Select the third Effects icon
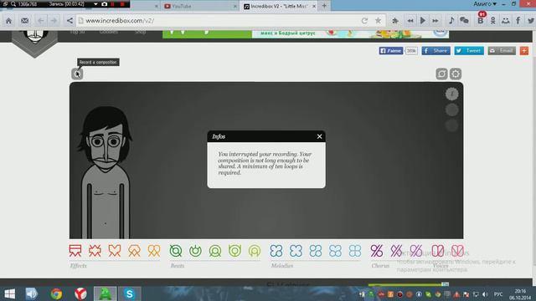This screenshot has height=301, width=536. click(x=115, y=251)
